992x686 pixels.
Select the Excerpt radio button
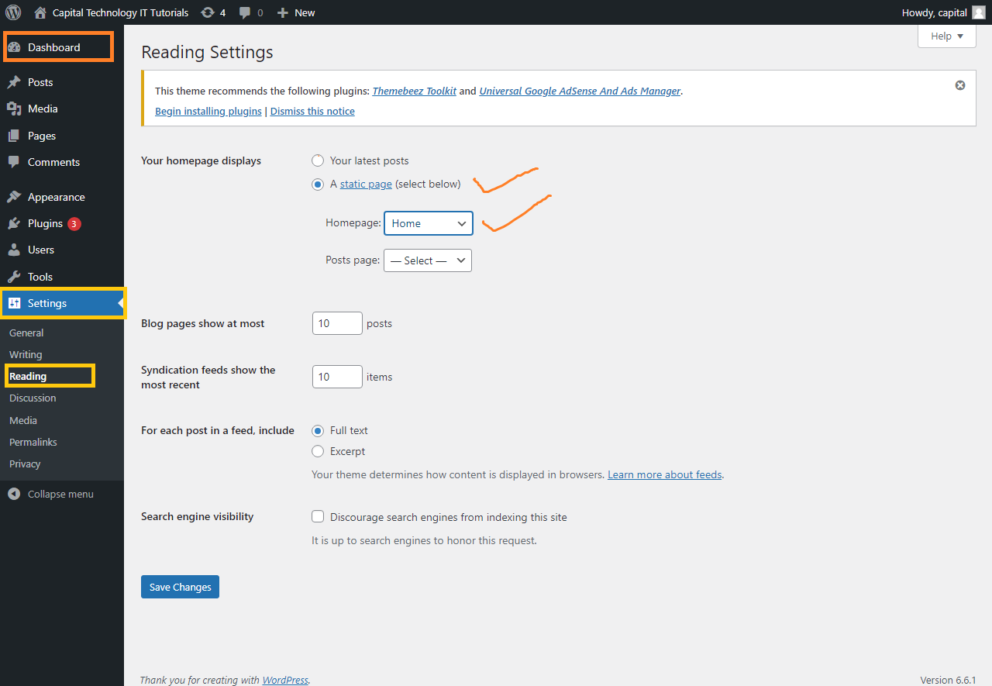tap(318, 451)
